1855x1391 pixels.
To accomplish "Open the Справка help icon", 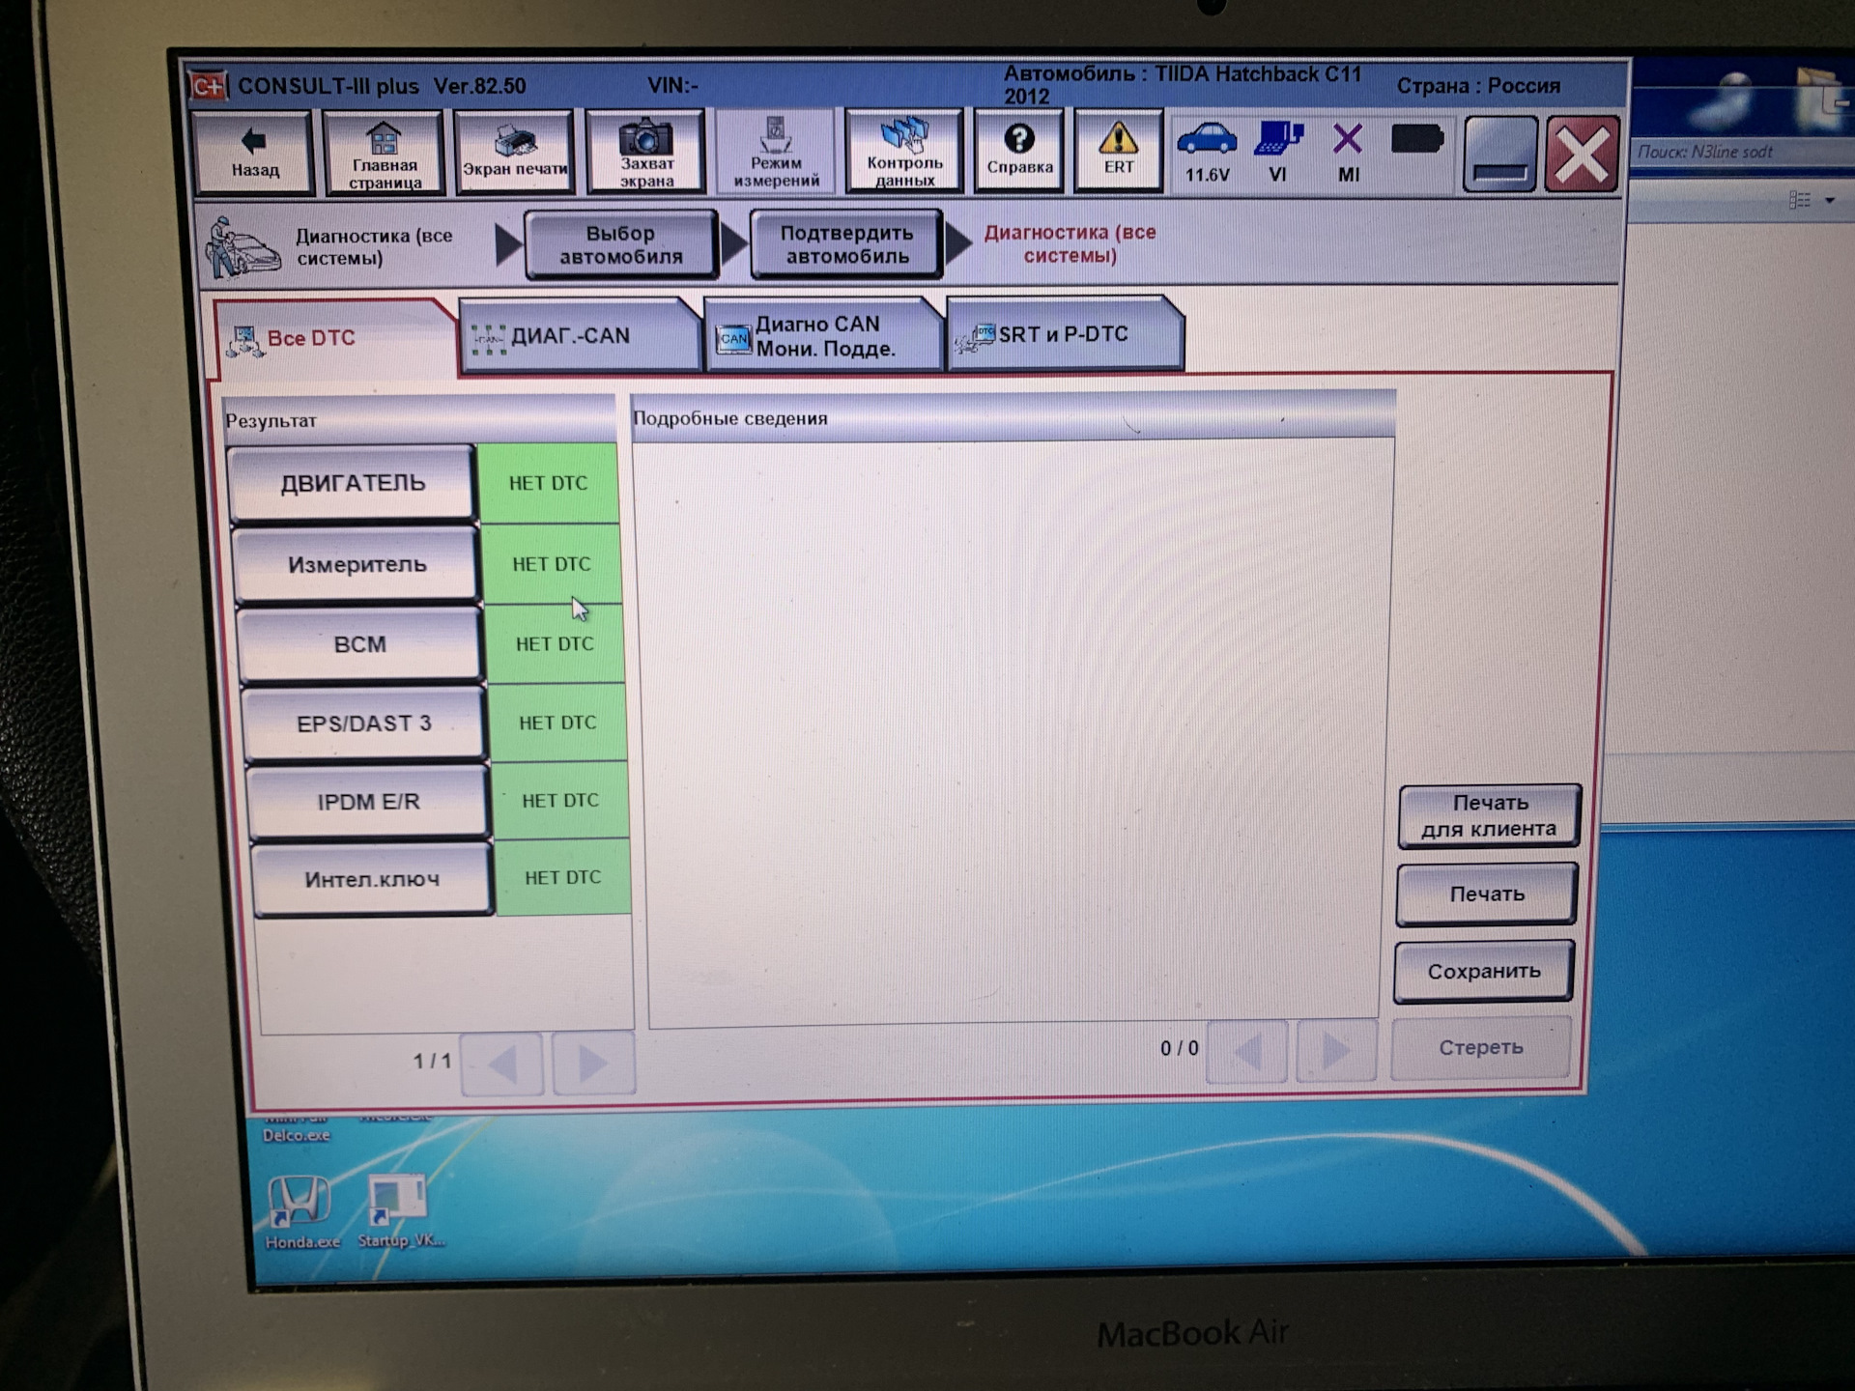I will (x=1019, y=152).
